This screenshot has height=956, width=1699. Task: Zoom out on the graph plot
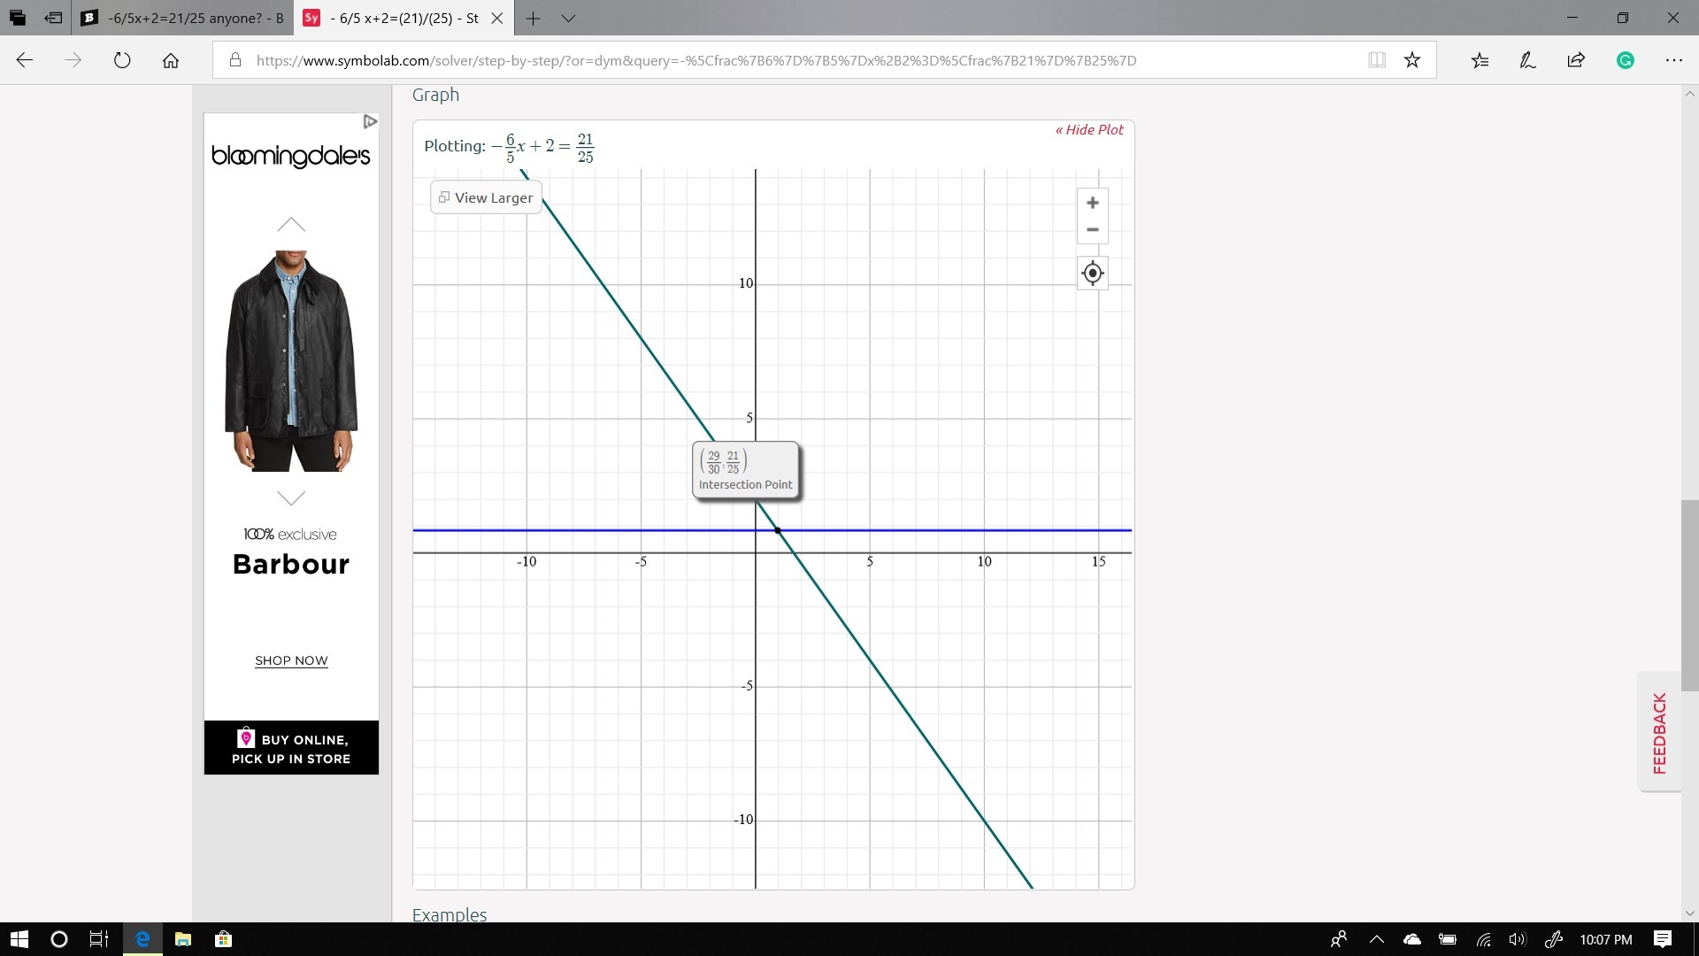tap(1092, 230)
